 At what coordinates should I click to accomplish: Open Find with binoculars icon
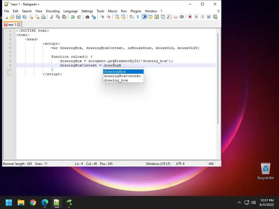click(87, 17)
